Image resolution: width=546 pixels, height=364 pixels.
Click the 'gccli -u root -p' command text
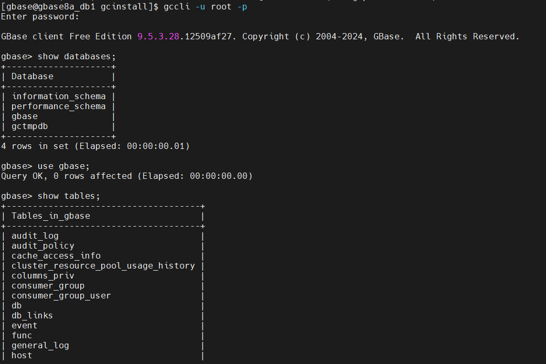tap(206, 7)
